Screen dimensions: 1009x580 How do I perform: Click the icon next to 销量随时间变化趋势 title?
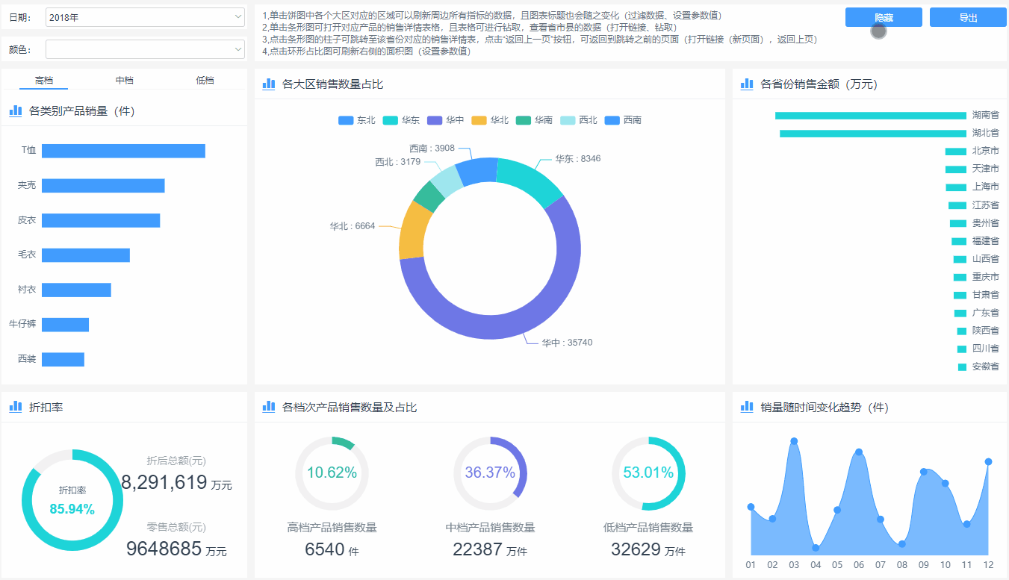pyautogui.click(x=746, y=407)
